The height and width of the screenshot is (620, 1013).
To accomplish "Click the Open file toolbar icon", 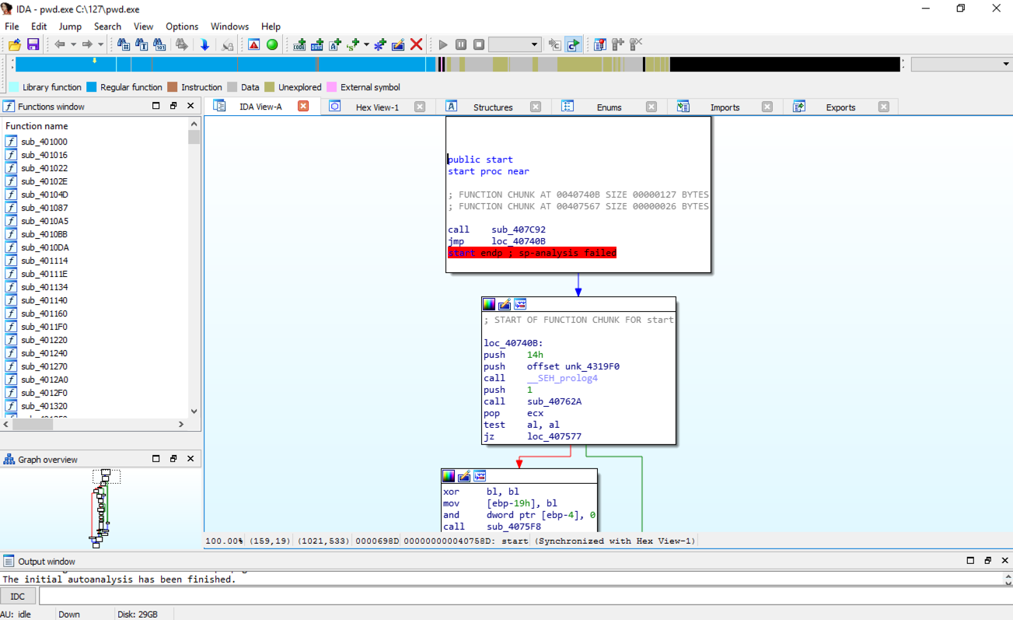I will pos(14,45).
